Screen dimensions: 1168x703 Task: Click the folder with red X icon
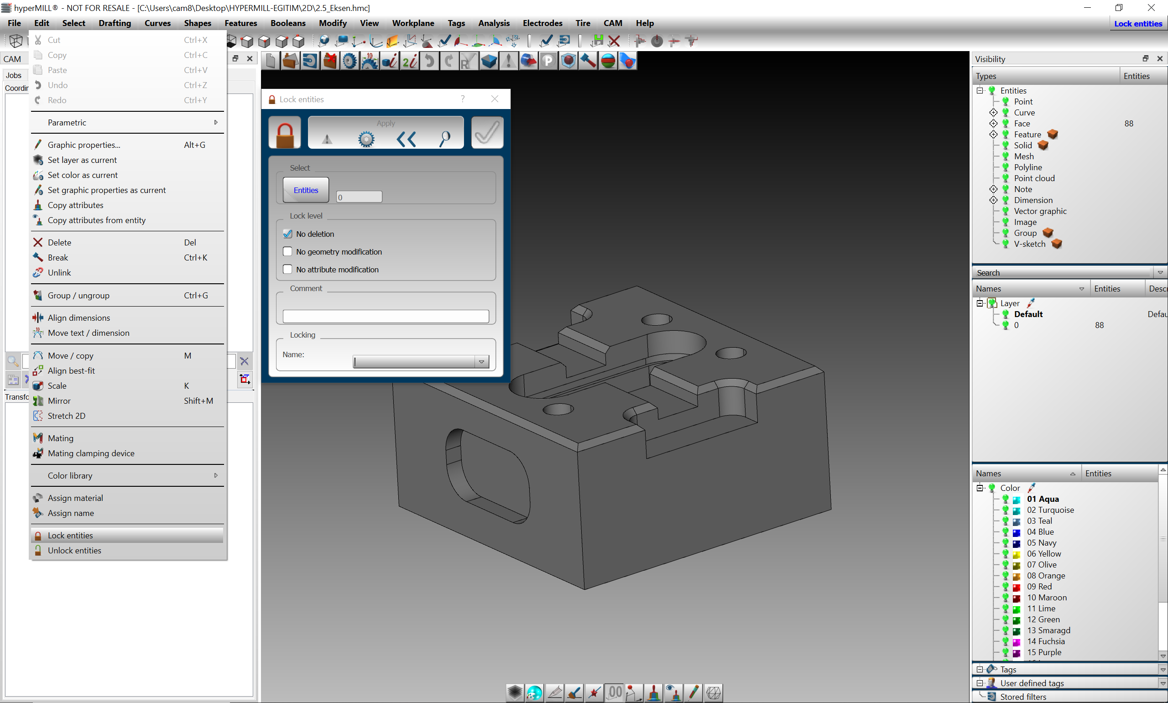(x=330, y=61)
